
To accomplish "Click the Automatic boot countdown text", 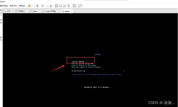I will point(98,87).
